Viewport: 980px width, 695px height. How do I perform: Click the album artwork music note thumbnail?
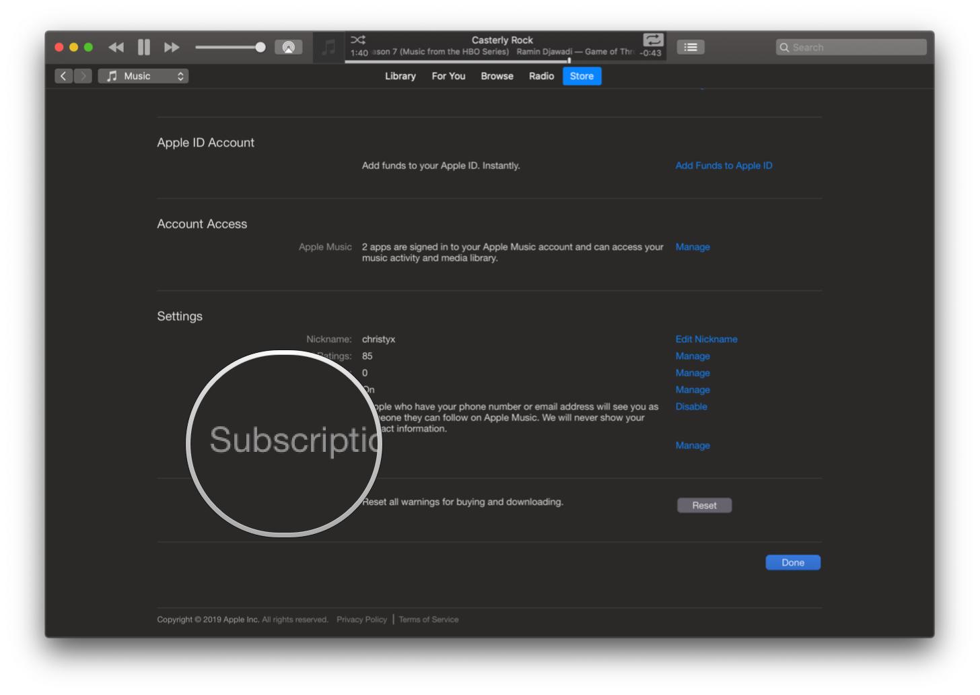pyautogui.click(x=328, y=47)
